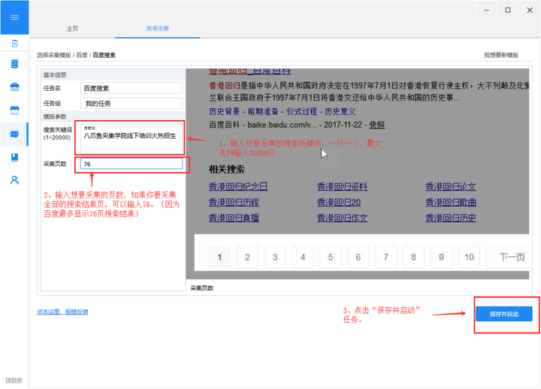This screenshot has height=389, width=541.
Task: Click the 任务组 field showing 我的任务
Action: [131, 104]
